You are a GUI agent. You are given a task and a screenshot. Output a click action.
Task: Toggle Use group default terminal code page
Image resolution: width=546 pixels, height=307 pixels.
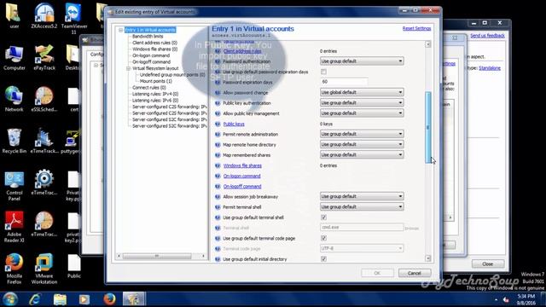(x=323, y=239)
